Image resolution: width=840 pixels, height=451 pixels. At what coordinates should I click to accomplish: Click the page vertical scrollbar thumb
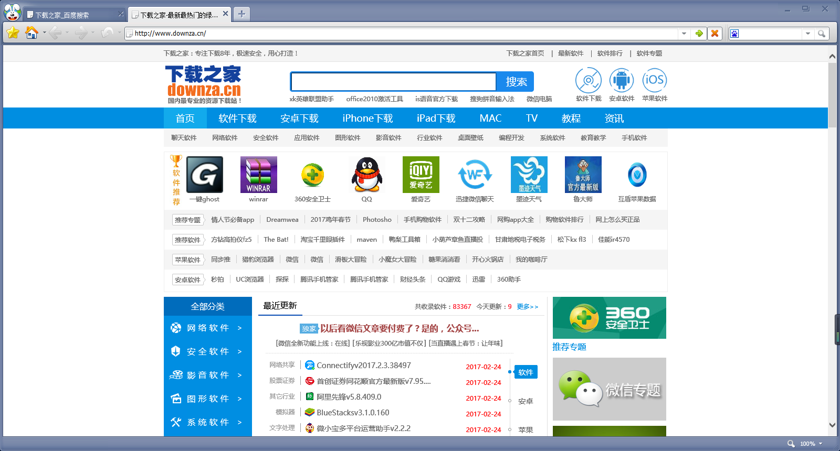point(832,94)
